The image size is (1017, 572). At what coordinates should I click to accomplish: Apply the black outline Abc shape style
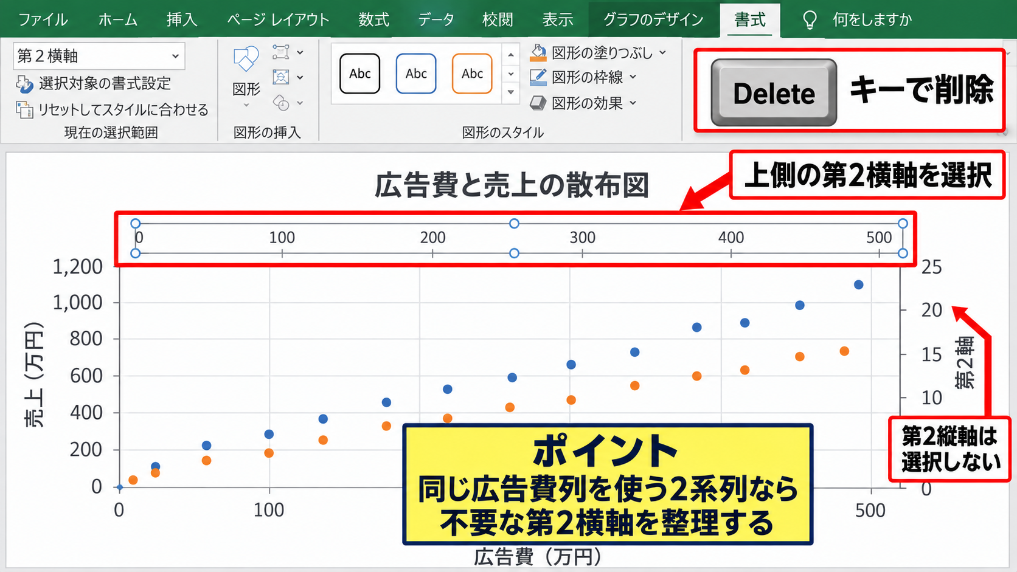(360, 74)
